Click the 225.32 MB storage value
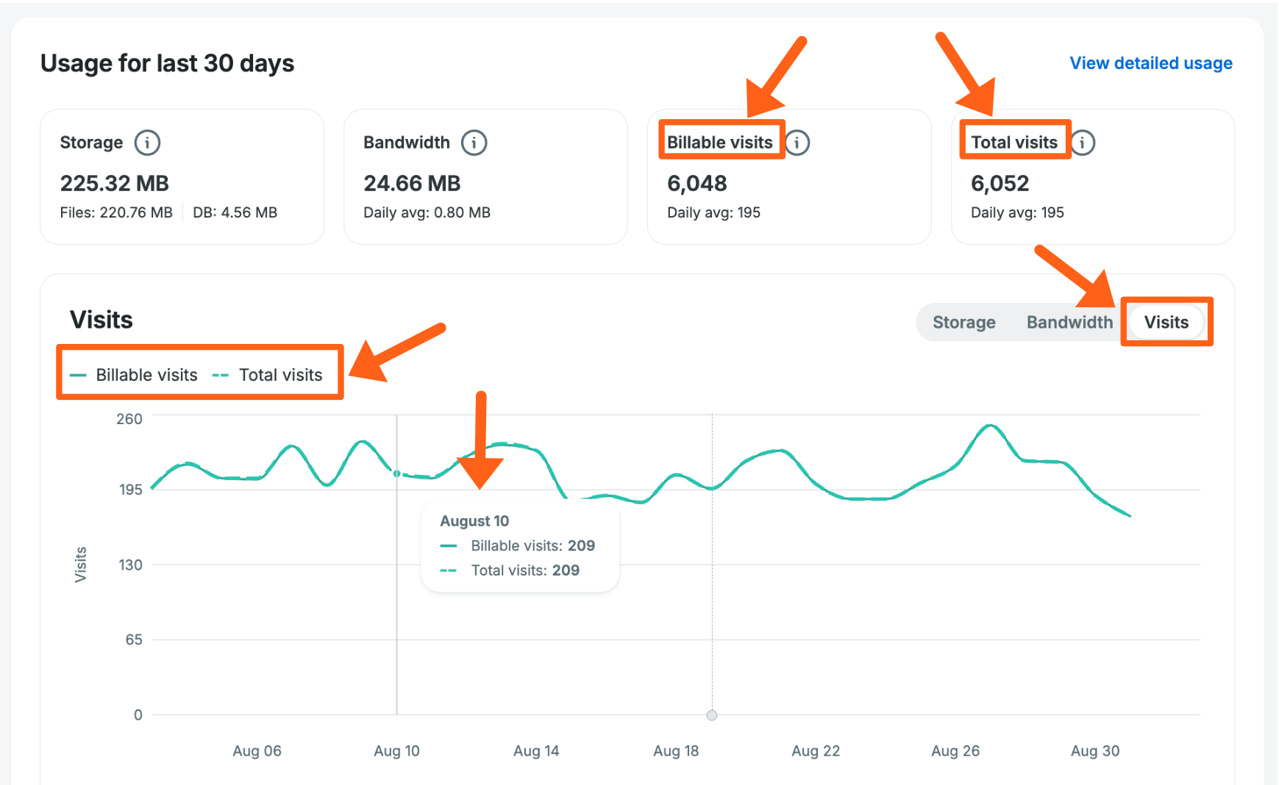The width and height of the screenshot is (1279, 785). point(115,183)
